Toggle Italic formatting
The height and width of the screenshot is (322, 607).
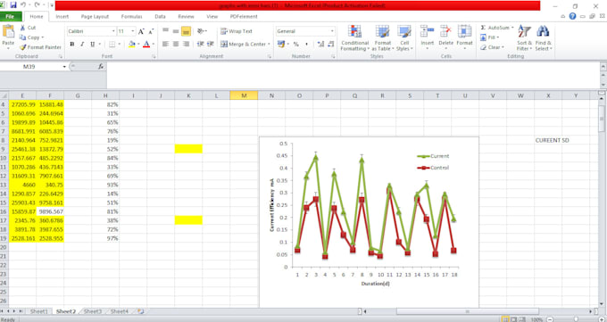[x=82, y=44]
